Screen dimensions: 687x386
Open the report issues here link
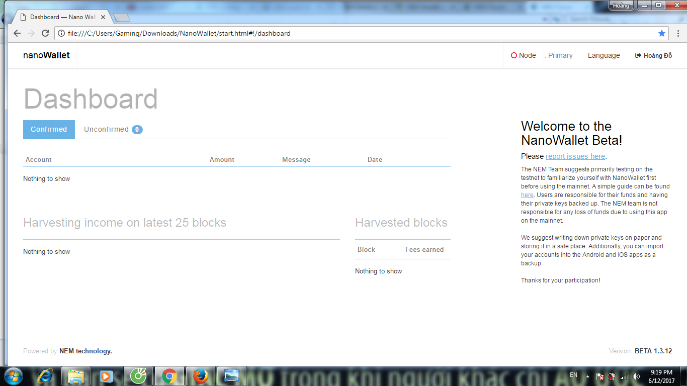[x=575, y=156]
